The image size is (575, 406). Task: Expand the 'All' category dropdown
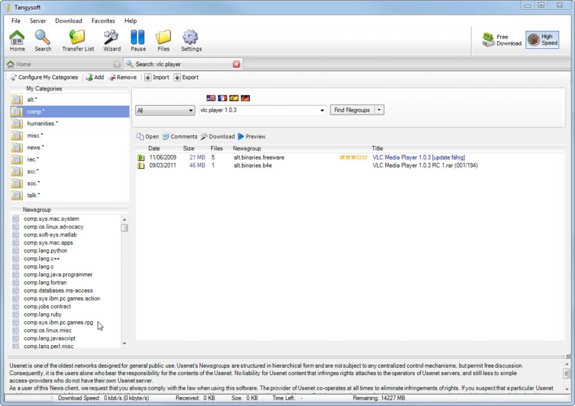(x=165, y=111)
